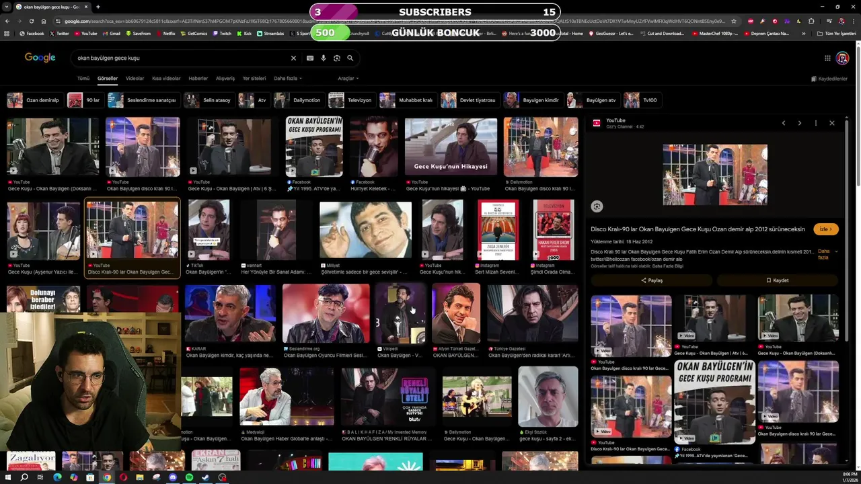
Task: Open the Netflix bookmark
Action: [165, 34]
